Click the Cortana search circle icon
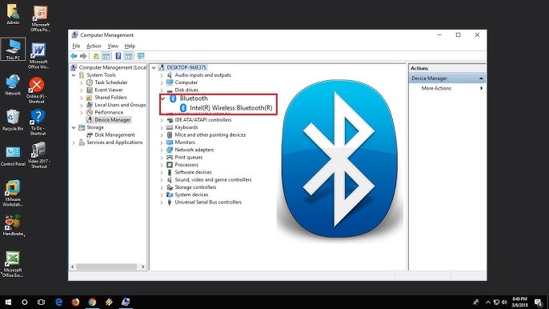This screenshot has width=549, height=309. click(25, 302)
